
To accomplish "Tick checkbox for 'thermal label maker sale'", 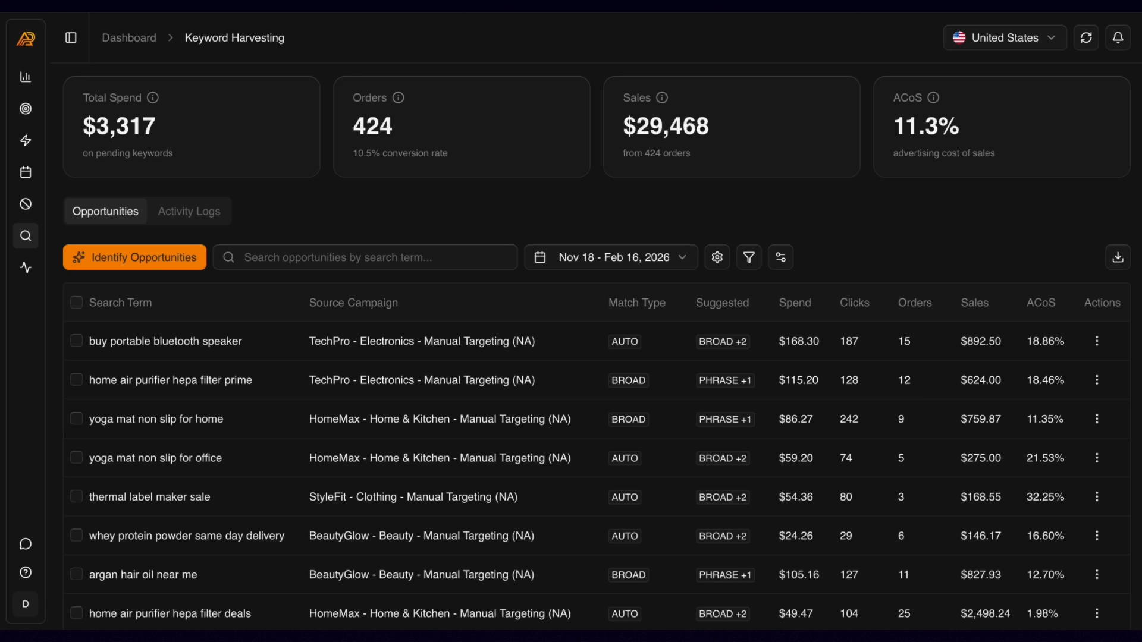I will coord(76,496).
